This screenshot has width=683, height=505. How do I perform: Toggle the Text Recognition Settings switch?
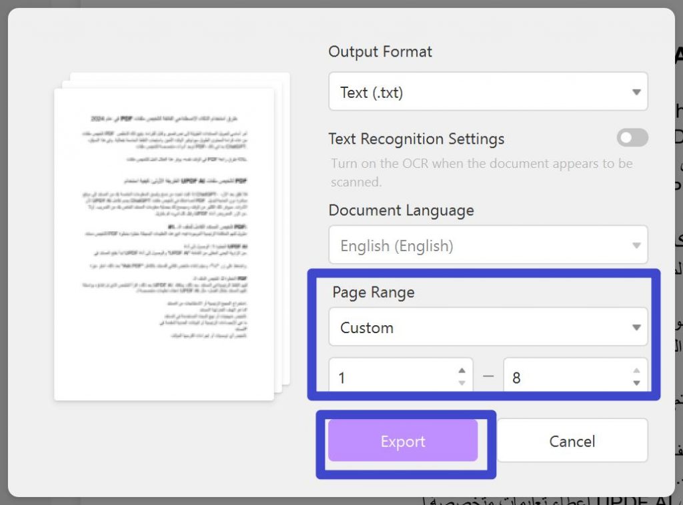coord(632,138)
